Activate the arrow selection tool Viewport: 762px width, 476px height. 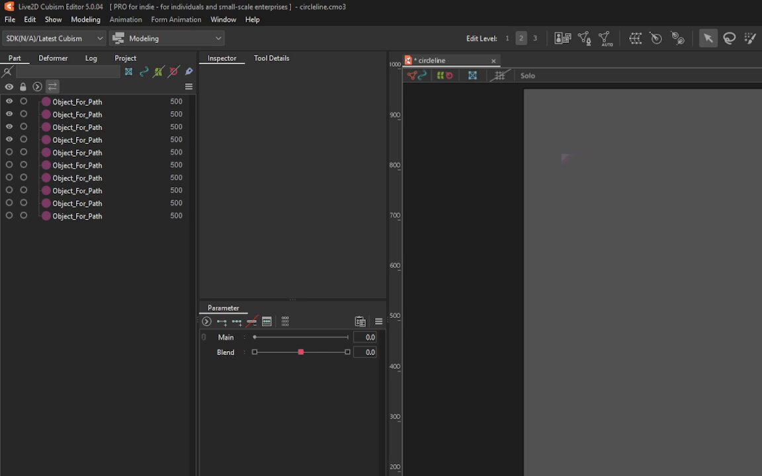coord(708,38)
